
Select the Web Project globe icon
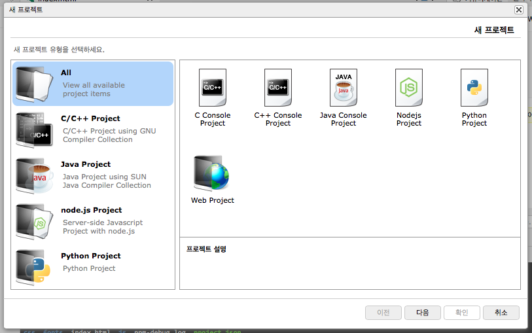pyautogui.click(x=212, y=173)
